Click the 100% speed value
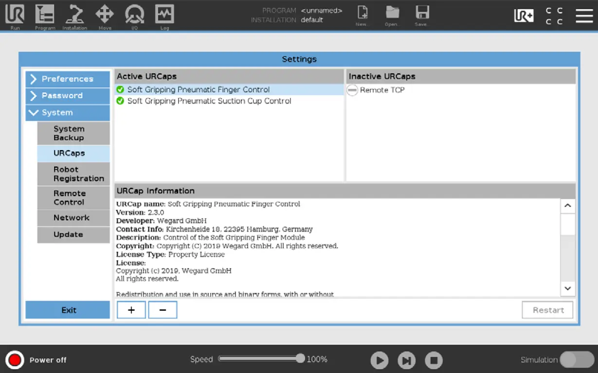Viewport: 598px width, 373px height. click(x=317, y=359)
